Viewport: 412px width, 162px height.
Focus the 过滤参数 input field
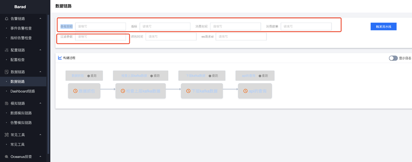coord(100,37)
